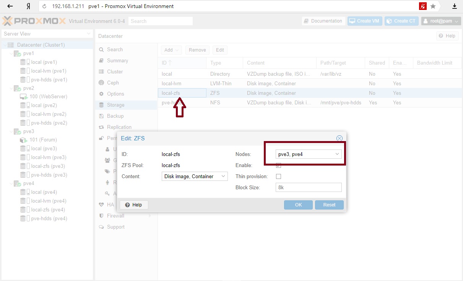Click the pve-hdds (pve4) storage icon
The height and width of the screenshot is (281, 463).
tap(25, 218)
